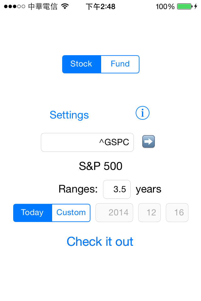Tap the 中華電信 carrier label
The width and height of the screenshot is (201, 301).
43,7
